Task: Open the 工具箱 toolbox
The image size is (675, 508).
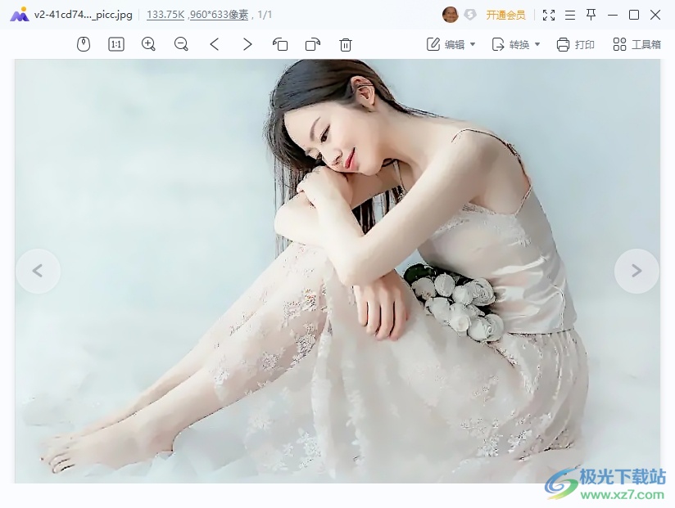Action: tap(636, 44)
